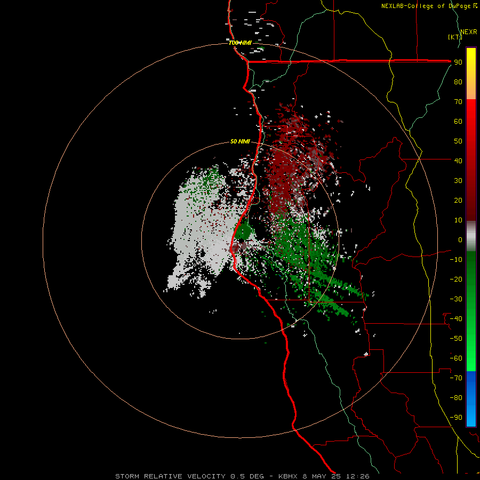Click the -60 value on the velocity scale
Image resolution: width=480 pixels, height=480 pixels.
point(456,358)
